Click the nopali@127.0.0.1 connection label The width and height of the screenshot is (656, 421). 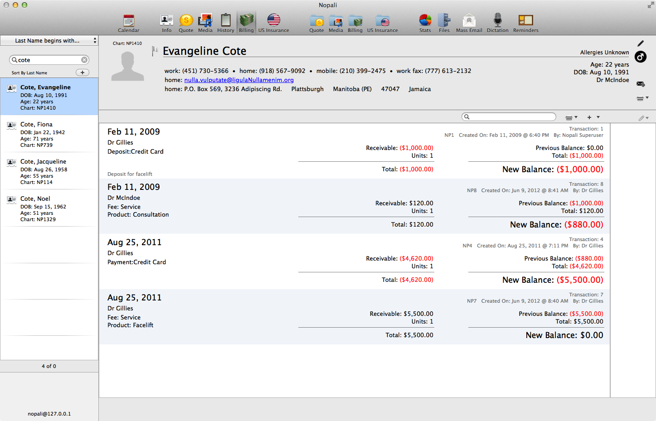[49, 414]
